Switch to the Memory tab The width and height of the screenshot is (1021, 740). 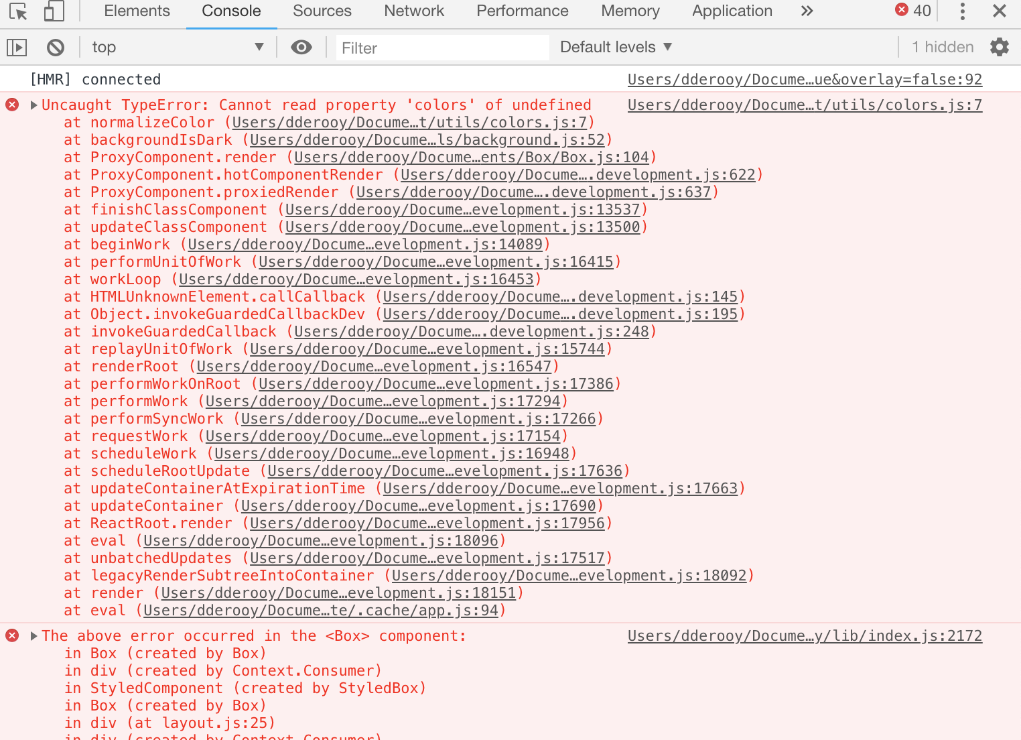(x=630, y=11)
